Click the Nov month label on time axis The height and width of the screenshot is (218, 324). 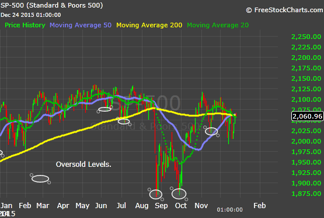(x=201, y=206)
